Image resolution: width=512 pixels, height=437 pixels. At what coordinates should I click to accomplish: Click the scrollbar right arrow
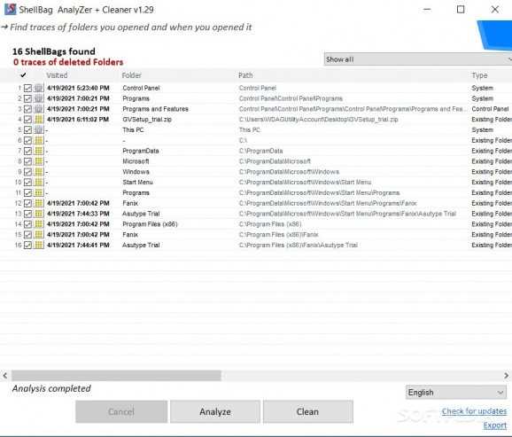point(506,376)
